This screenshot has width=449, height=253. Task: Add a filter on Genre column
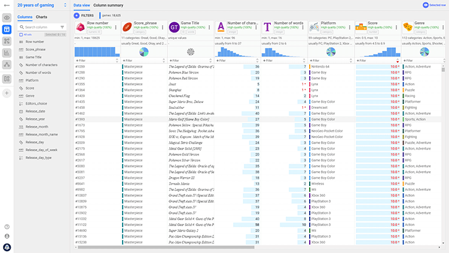[x=408, y=60]
